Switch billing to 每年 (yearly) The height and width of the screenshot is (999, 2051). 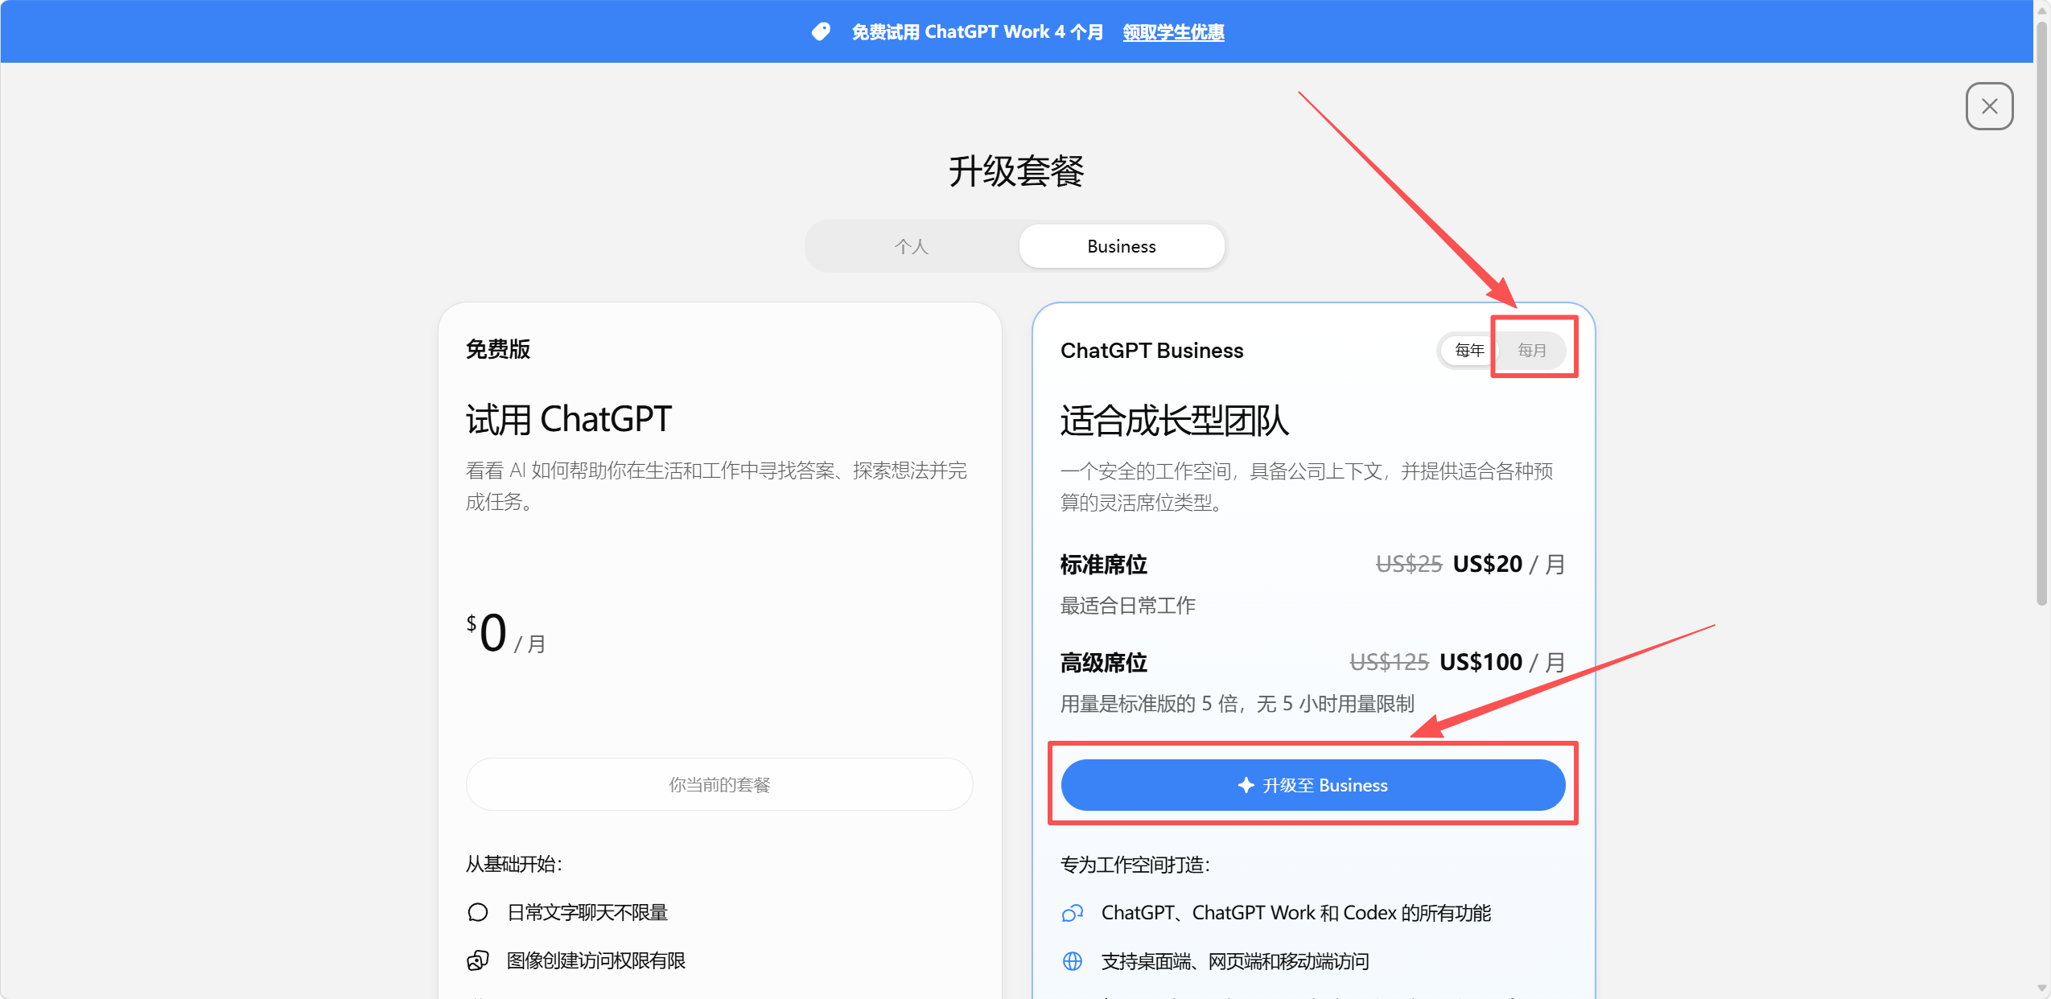tap(1469, 350)
